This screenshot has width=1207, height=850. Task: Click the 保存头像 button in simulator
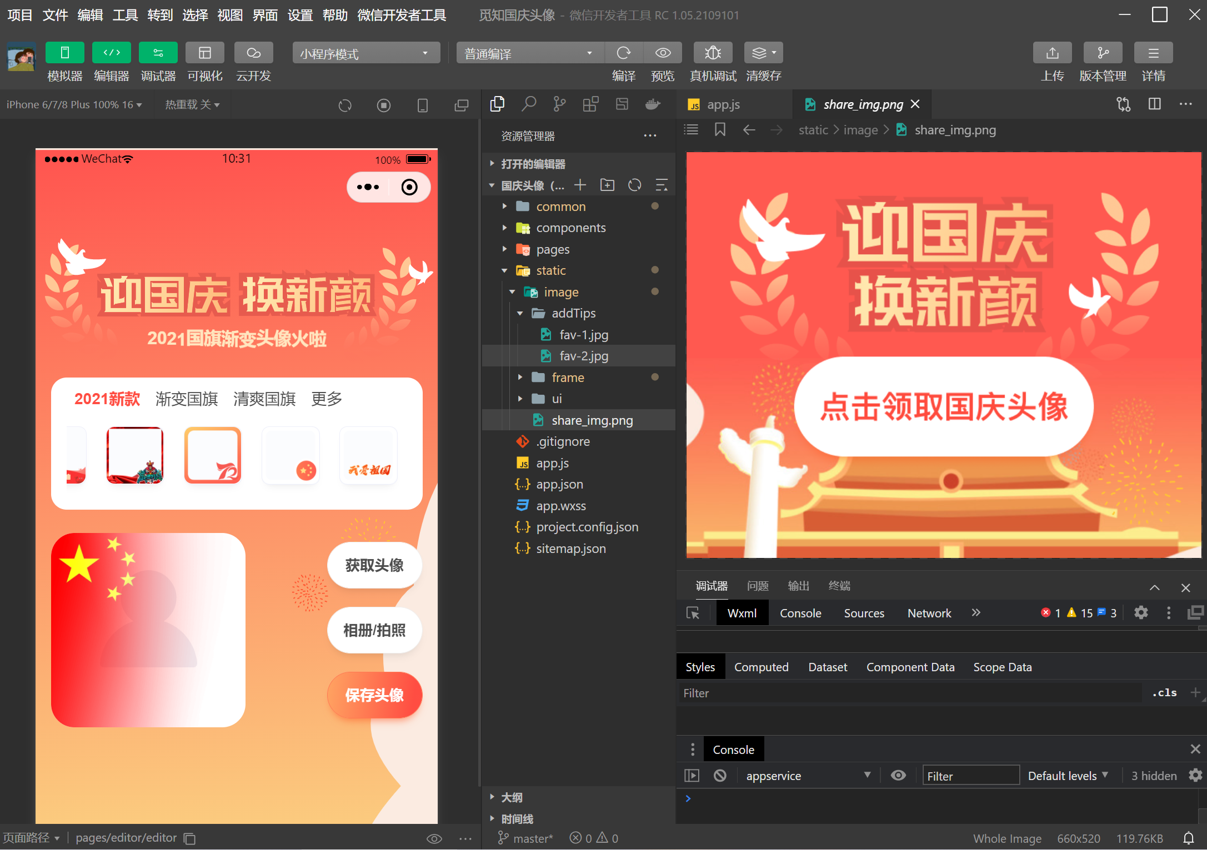(x=374, y=695)
